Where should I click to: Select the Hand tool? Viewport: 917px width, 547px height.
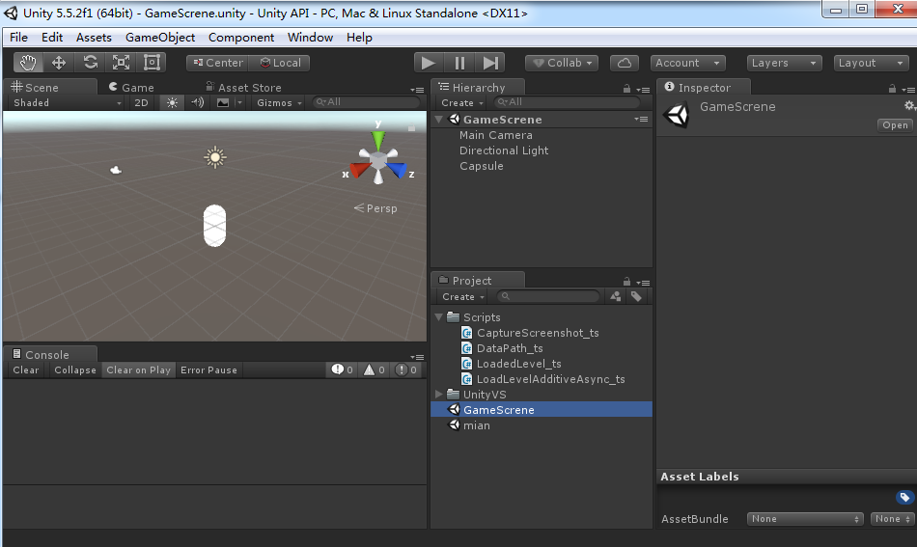(29, 63)
